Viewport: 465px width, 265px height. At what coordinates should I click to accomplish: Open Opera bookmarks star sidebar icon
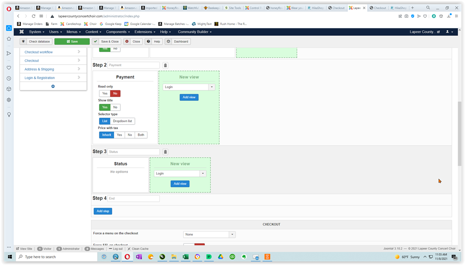[x=9, y=39]
